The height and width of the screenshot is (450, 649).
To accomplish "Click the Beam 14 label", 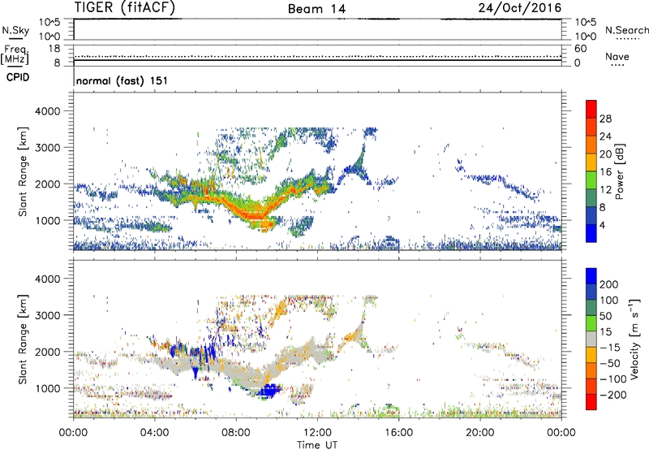I will (x=316, y=9).
